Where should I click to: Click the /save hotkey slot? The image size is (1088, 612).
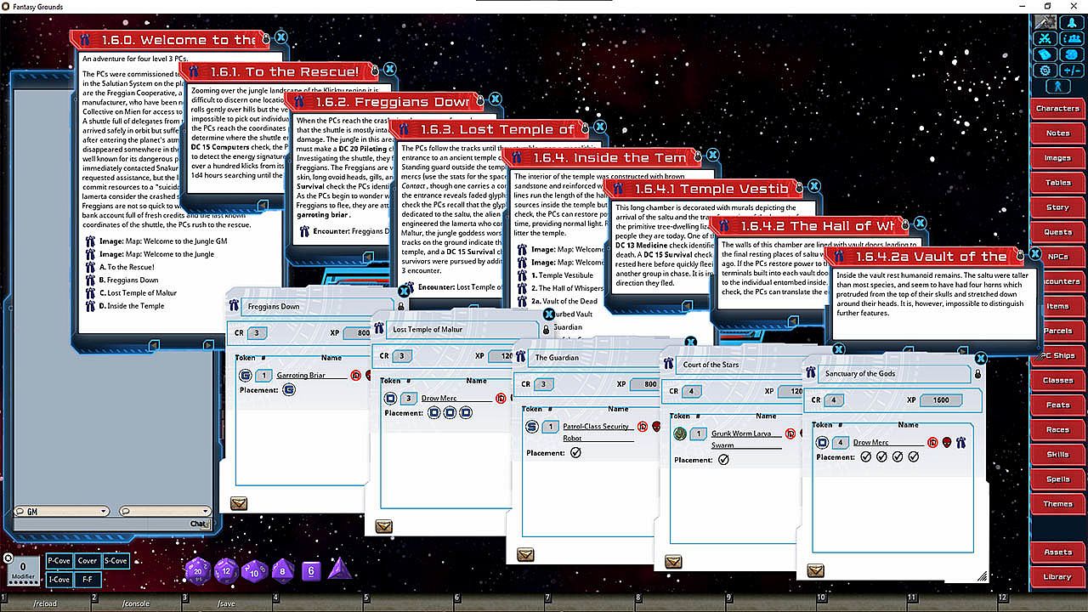click(226, 603)
